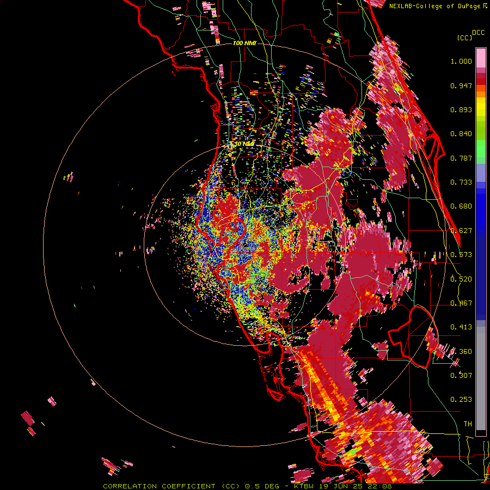
Task: Click the TH label on the scale
Action: [468, 424]
